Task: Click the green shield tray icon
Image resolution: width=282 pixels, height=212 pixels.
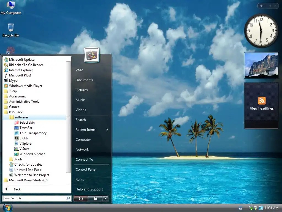Action: click(x=251, y=208)
